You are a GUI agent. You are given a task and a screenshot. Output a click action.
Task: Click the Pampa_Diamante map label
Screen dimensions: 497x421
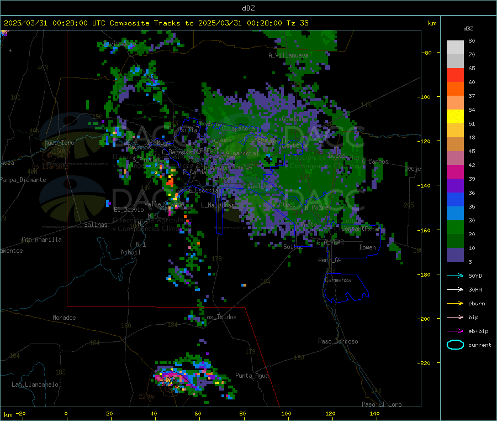(23, 180)
